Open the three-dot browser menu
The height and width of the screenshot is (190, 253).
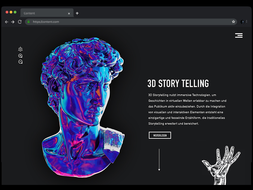pos(247,22)
